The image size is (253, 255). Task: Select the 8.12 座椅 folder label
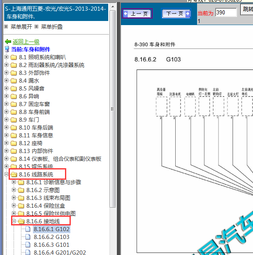pyautogui.click(x=30, y=143)
